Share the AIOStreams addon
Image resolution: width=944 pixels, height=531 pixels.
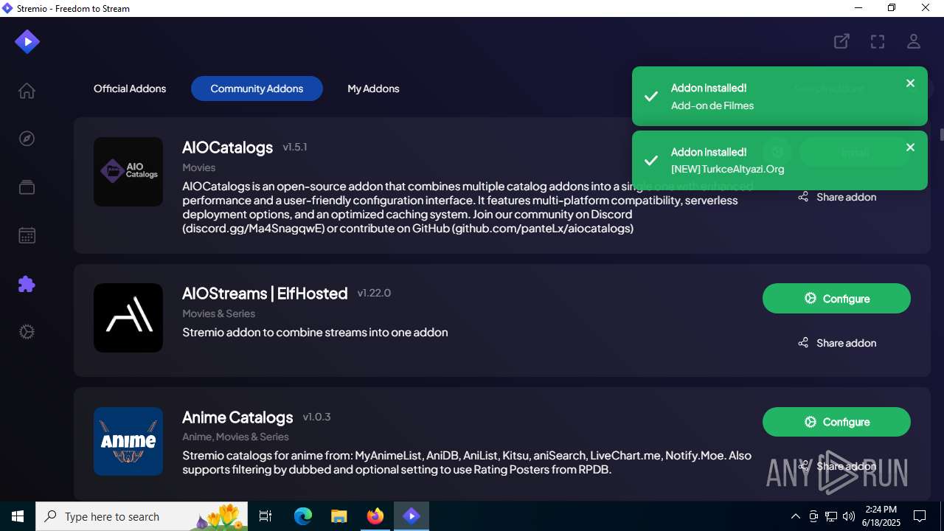(837, 343)
